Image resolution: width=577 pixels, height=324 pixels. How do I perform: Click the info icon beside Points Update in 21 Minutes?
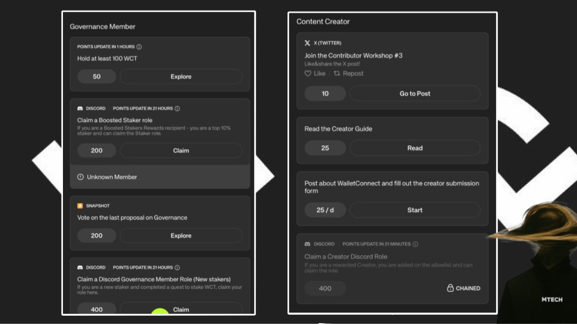(415, 244)
